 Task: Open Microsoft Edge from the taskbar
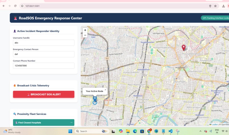135,131
